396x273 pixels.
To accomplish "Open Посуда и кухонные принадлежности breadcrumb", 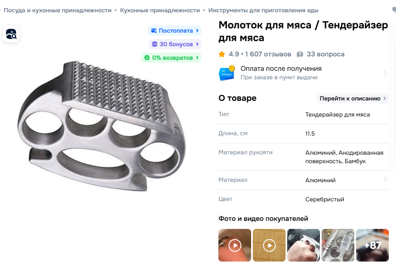I will 58,10.
